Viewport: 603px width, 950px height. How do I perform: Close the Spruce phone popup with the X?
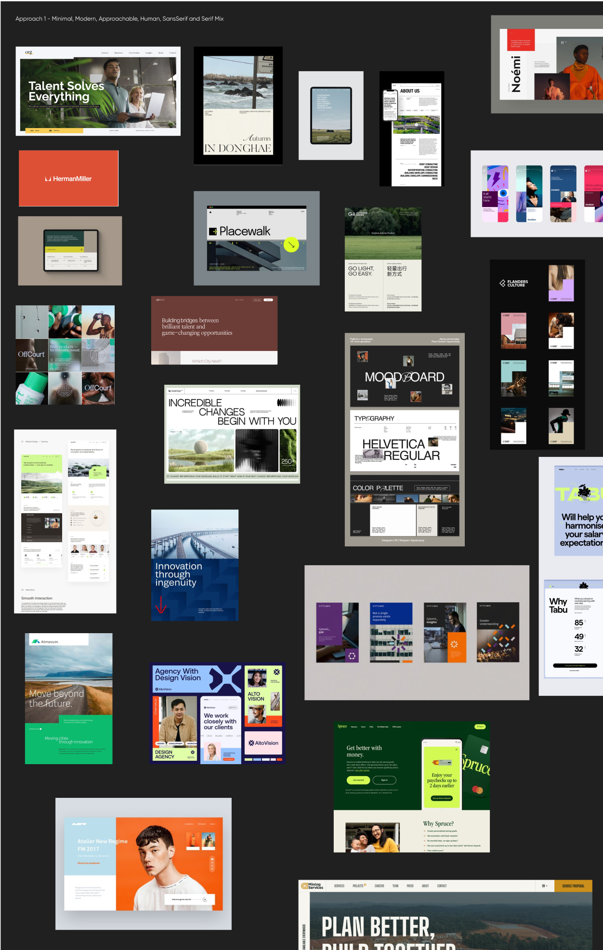pos(457,749)
